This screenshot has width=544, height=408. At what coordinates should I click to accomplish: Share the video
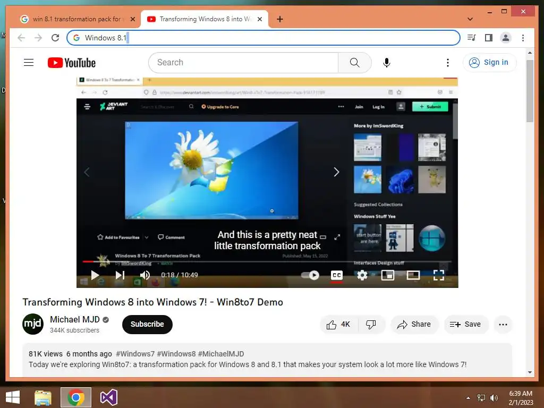pyautogui.click(x=414, y=325)
